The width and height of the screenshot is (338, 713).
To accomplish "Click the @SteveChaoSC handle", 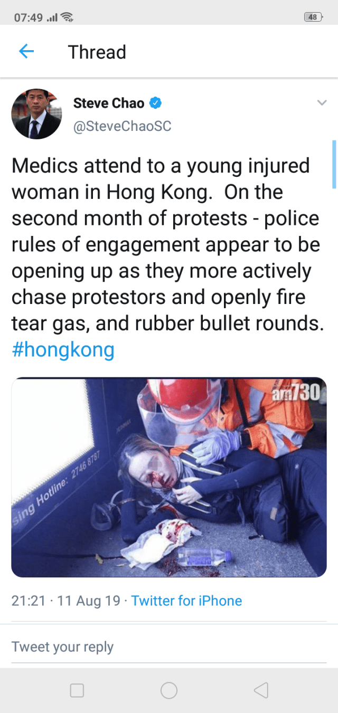I will (x=122, y=127).
